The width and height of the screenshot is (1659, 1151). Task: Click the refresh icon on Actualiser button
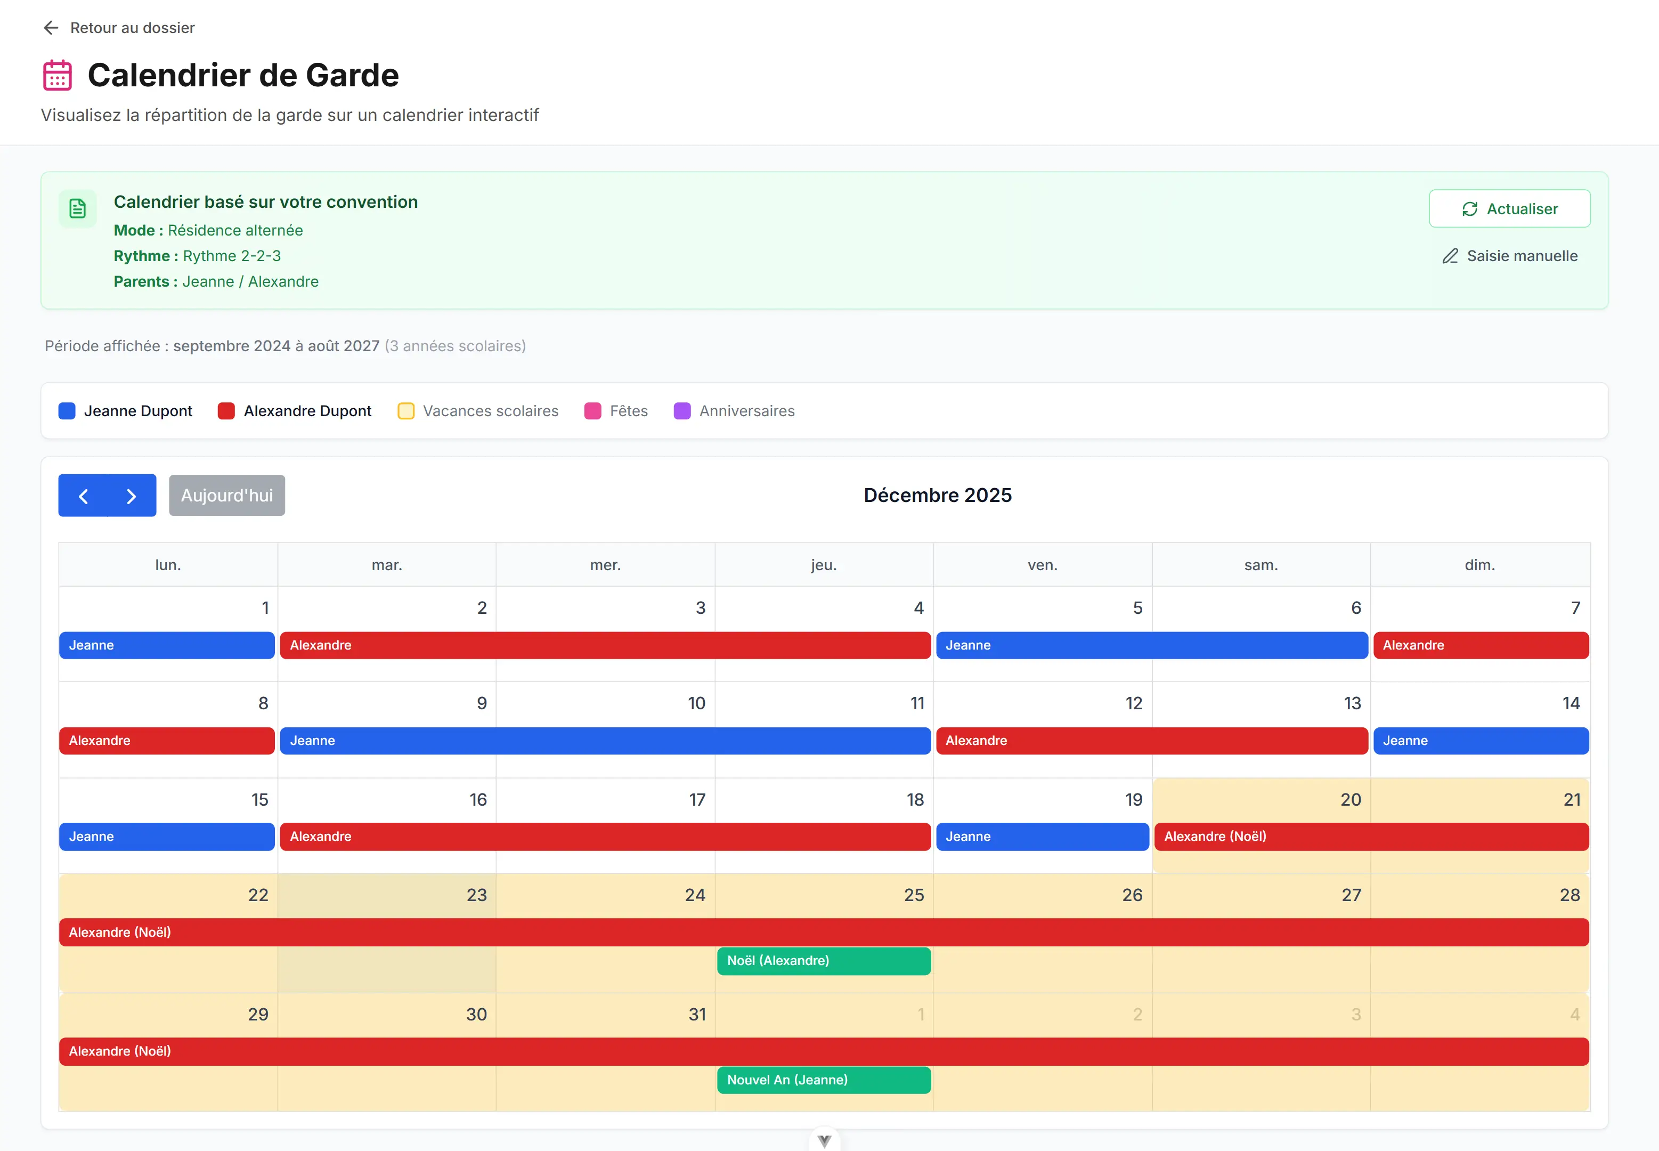(x=1471, y=208)
